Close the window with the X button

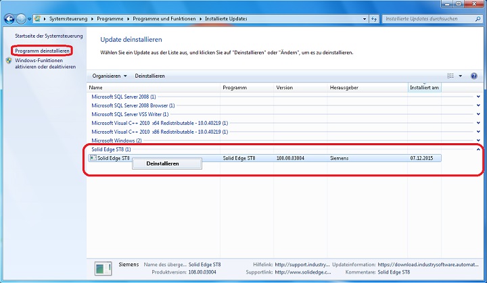474,4
